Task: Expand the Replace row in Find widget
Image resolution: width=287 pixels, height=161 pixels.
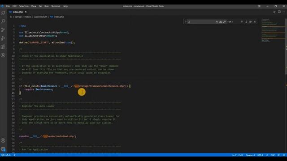Action: click(x=185, y=22)
